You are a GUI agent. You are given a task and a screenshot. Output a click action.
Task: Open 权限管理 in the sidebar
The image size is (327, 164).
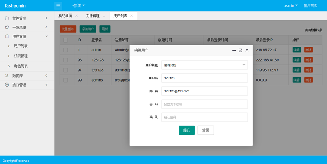click(x=21, y=56)
